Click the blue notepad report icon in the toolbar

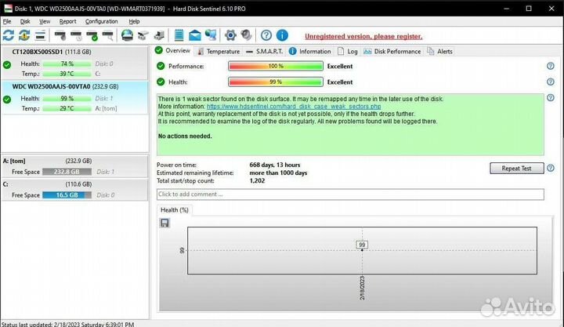[179, 35]
